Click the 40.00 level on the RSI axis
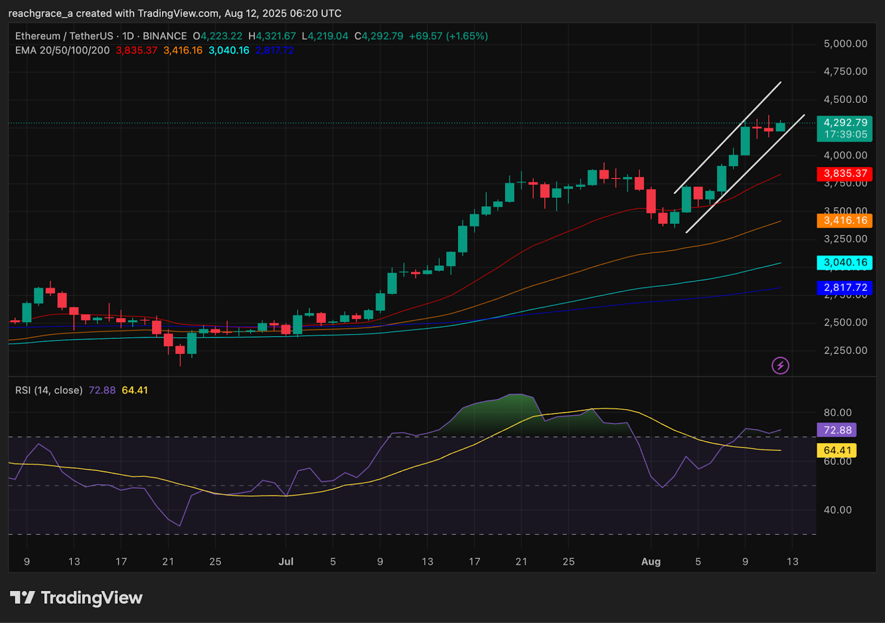This screenshot has width=885, height=623. pos(837,510)
